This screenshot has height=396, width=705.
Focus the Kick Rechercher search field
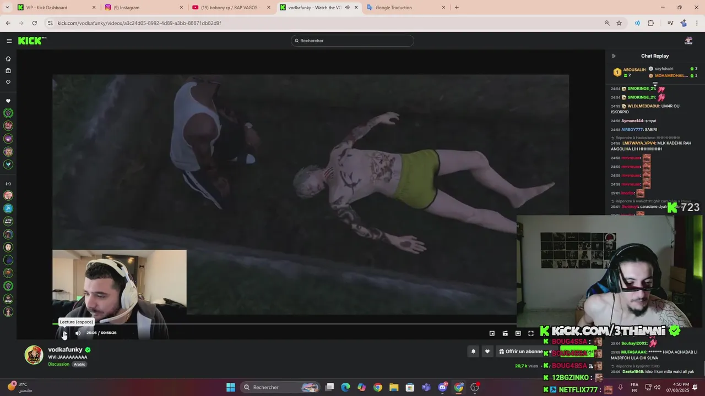click(352, 41)
